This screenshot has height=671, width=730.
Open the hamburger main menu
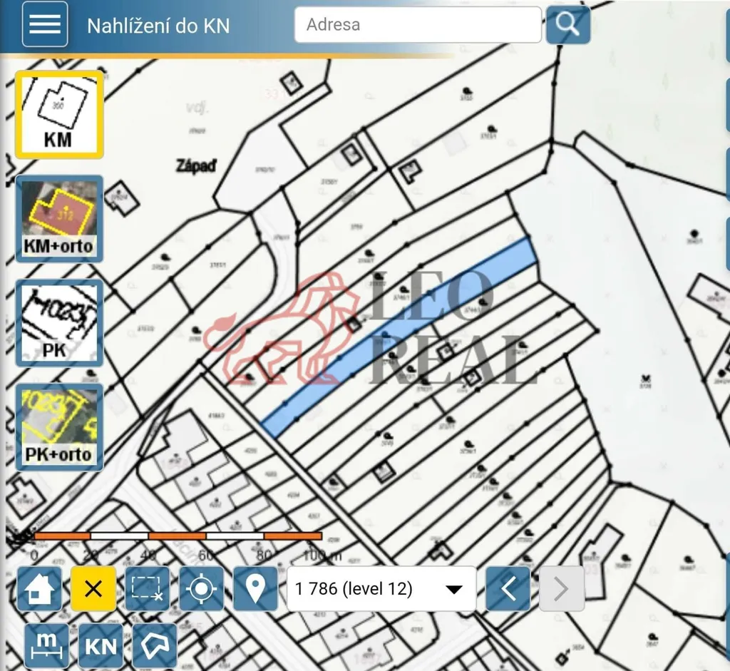[x=45, y=24]
